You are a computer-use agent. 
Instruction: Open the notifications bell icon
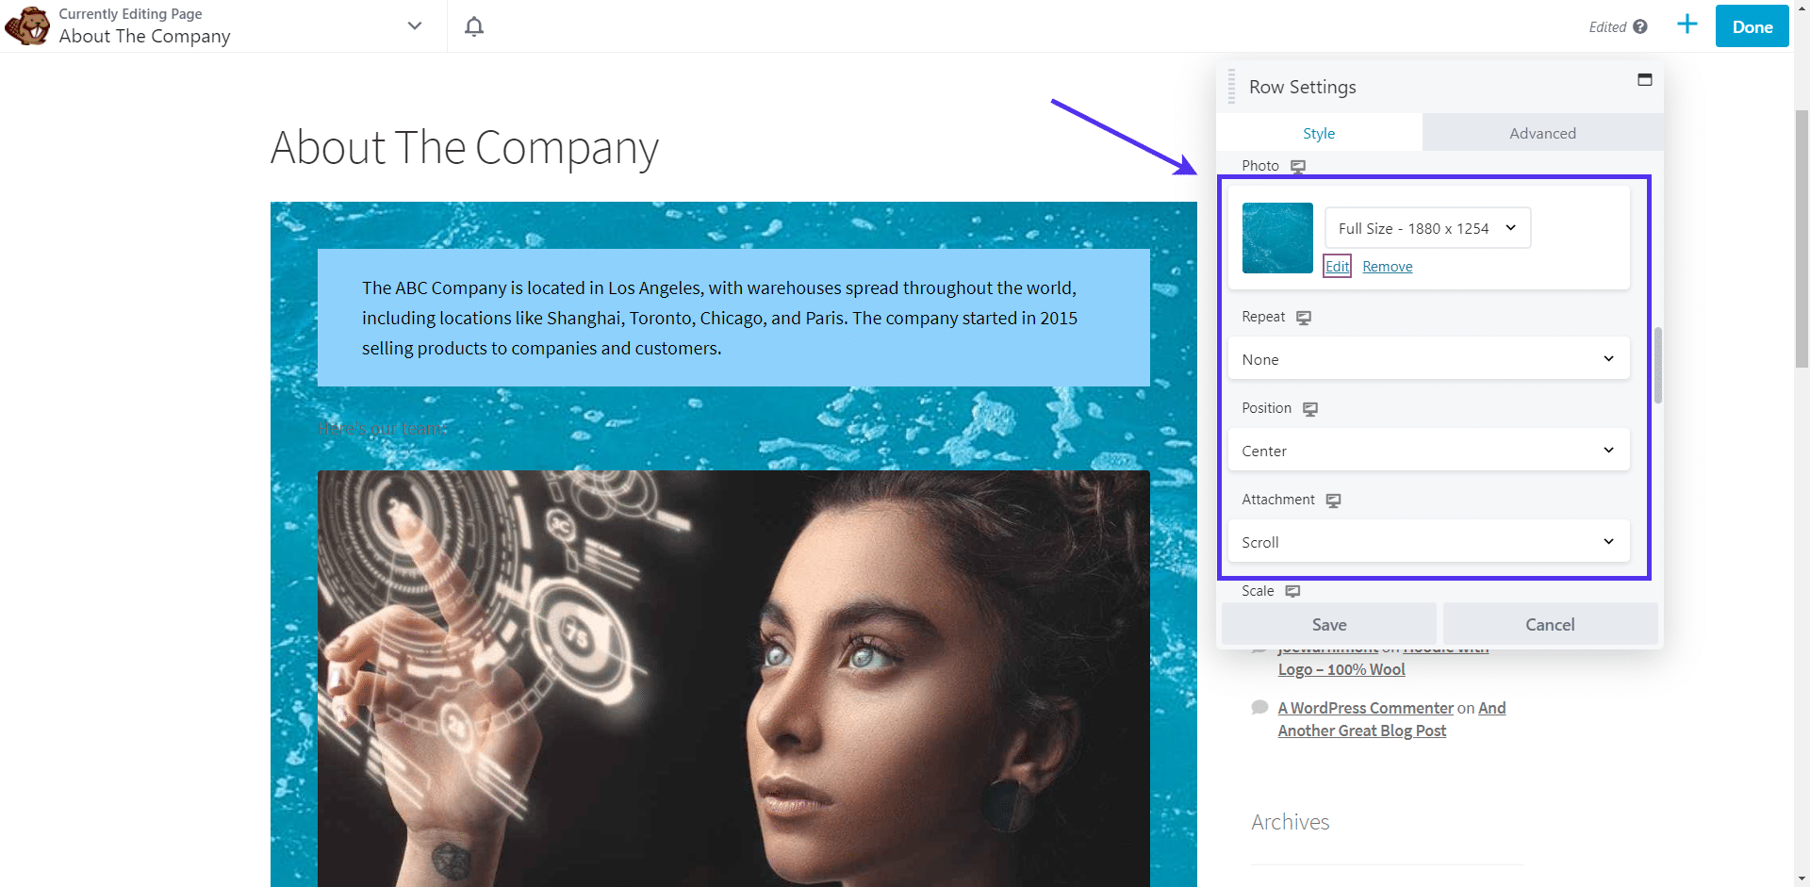tap(473, 26)
